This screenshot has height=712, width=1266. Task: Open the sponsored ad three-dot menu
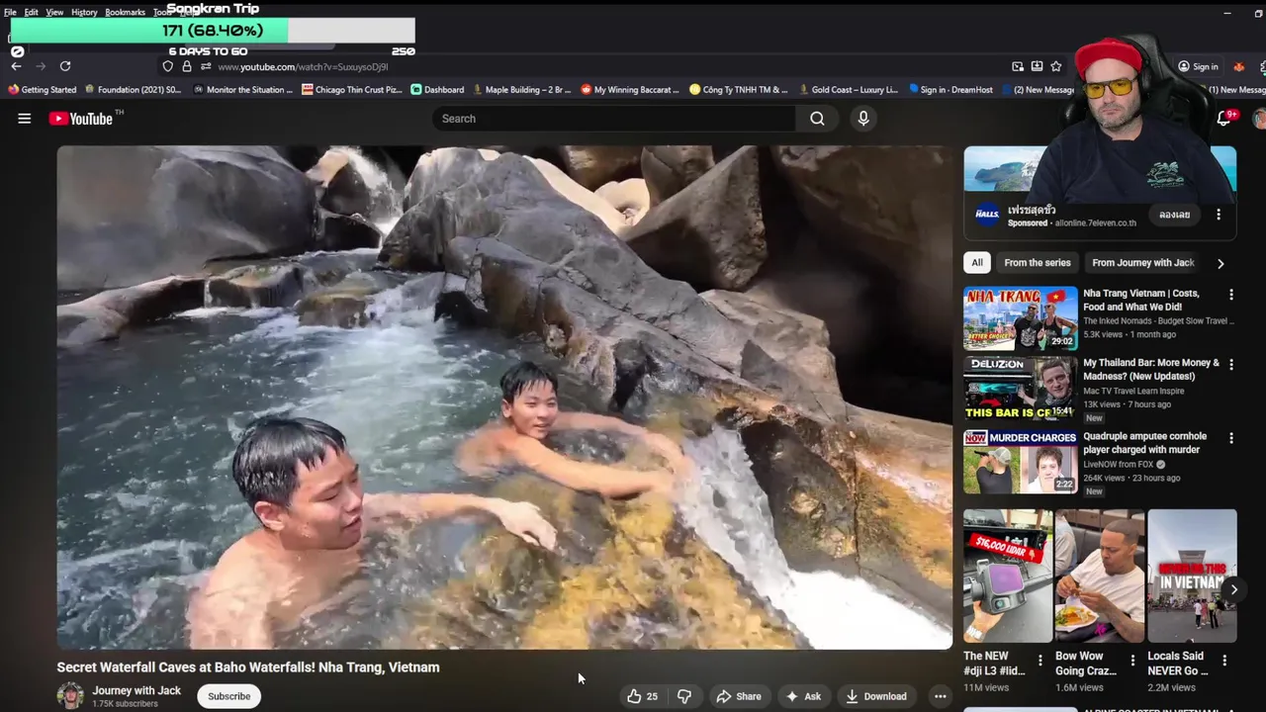[1219, 215]
